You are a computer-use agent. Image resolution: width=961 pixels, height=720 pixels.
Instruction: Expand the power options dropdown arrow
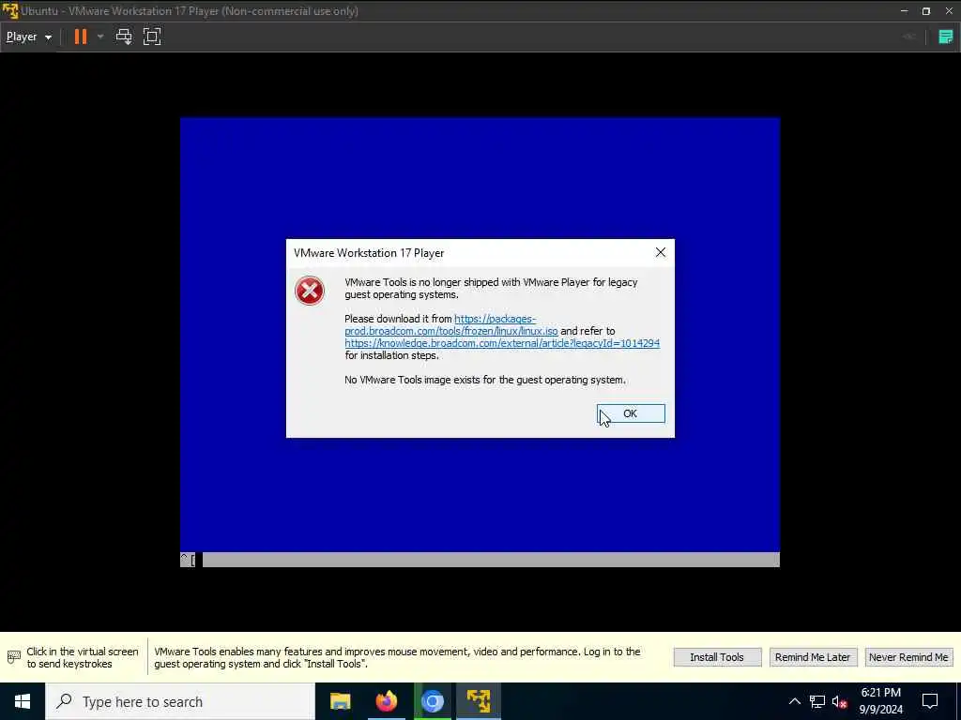(x=100, y=37)
